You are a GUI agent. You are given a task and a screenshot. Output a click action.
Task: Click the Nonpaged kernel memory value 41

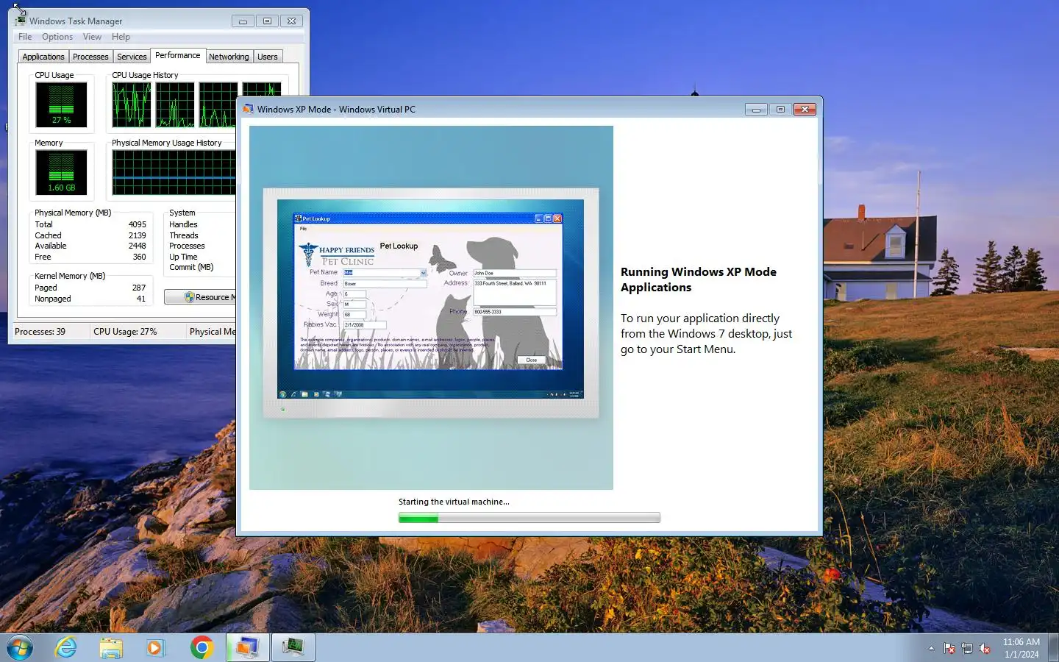(141, 299)
